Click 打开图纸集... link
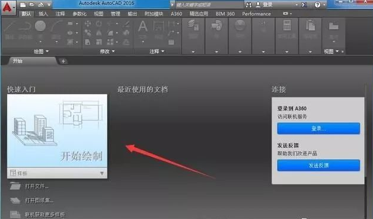Viewport: 373px width, 219px height. [39, 201]
